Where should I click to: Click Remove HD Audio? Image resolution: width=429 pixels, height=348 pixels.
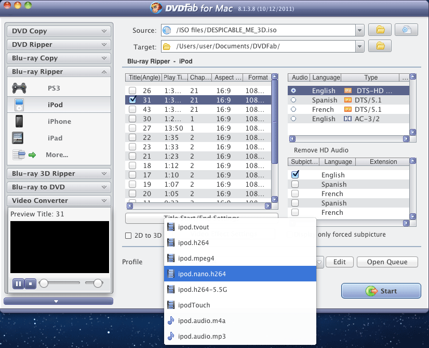click(x=321, y=150)
